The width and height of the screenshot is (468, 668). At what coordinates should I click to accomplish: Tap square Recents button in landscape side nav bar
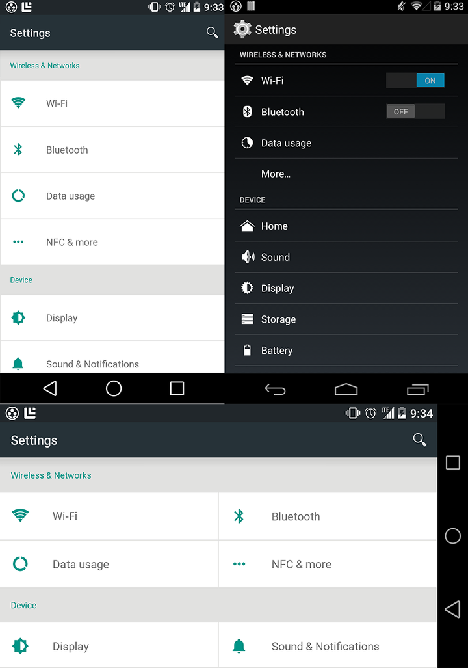pyautogui.click(x=452, y=462)
